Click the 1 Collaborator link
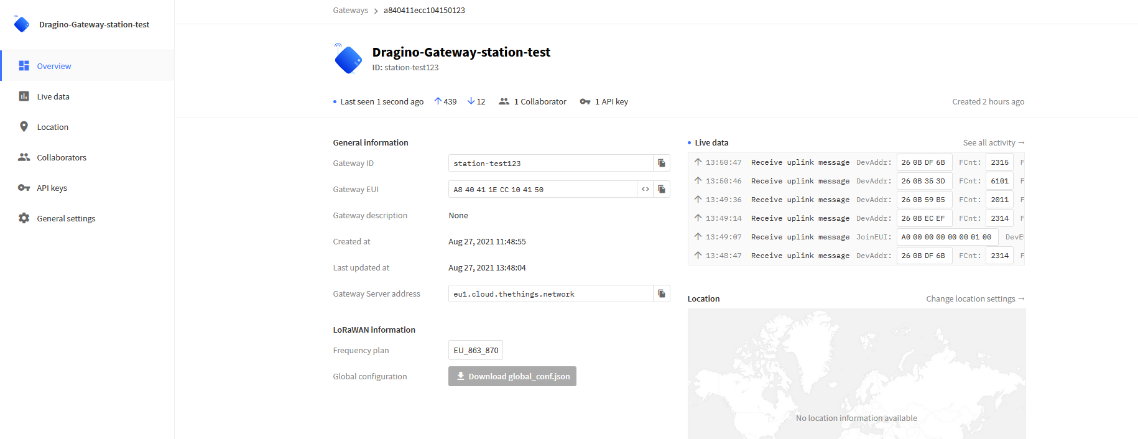The width and height of the screenshot is (1138, 439). (x=540, y=101)
